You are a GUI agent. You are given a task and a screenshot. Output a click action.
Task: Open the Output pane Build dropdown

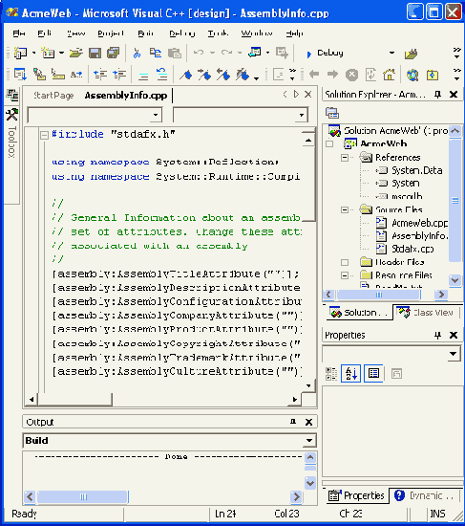click(x=309, y=440)
